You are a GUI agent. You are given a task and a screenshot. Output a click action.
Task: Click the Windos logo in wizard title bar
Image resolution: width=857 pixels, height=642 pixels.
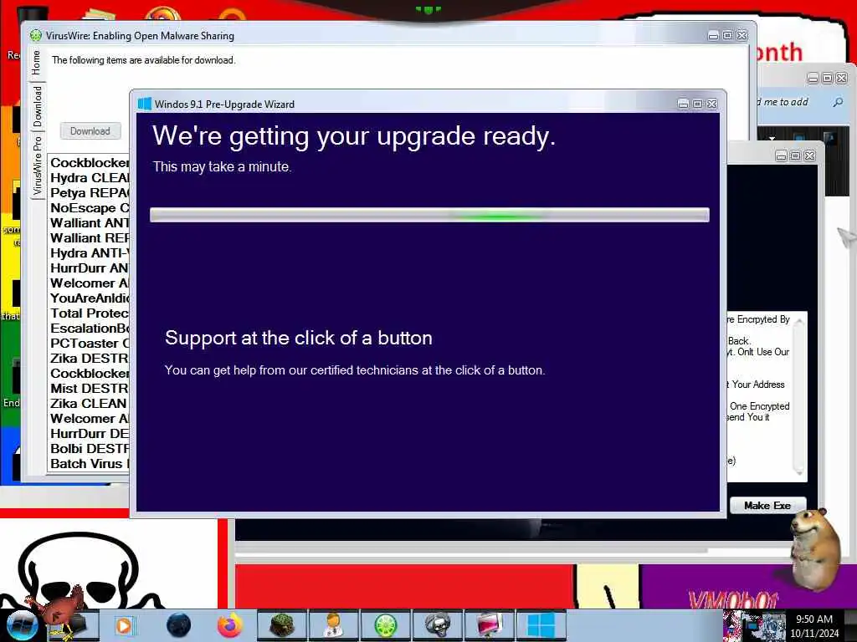[x=145, y=104]
